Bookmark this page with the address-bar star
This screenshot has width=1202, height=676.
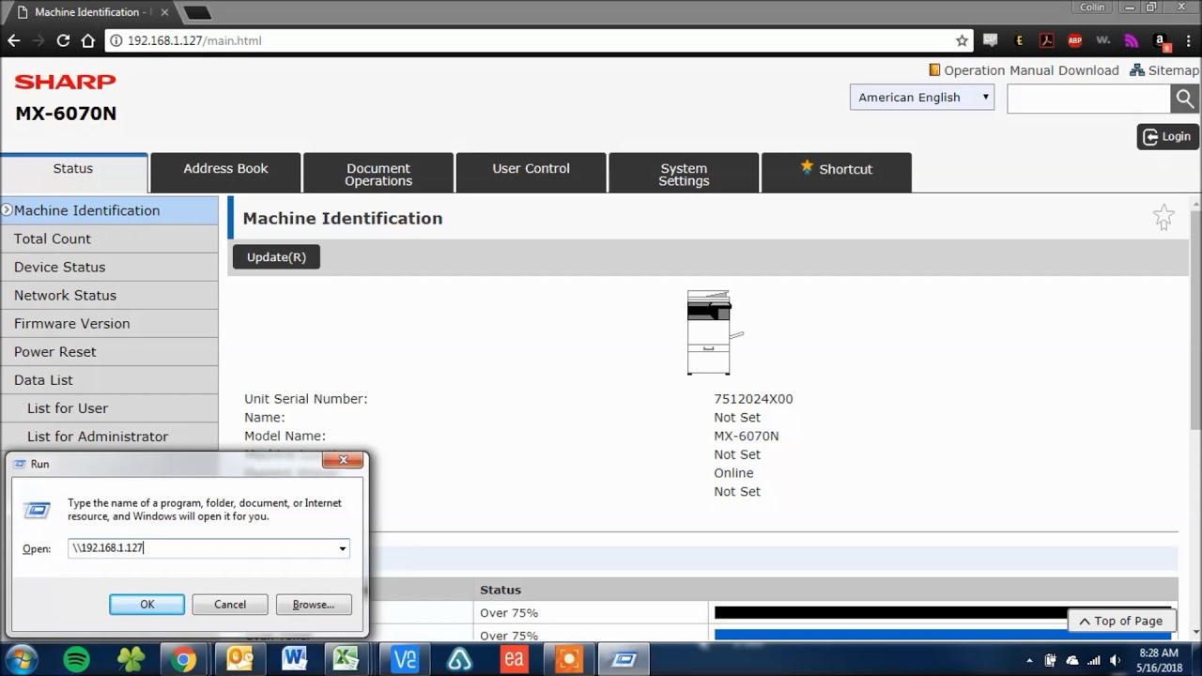pos(962,40)
